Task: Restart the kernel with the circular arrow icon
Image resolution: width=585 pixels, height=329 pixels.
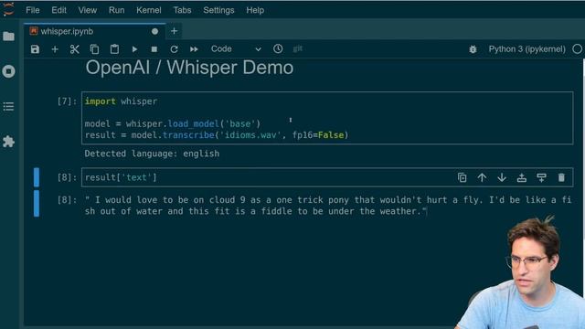Action: 174,49
